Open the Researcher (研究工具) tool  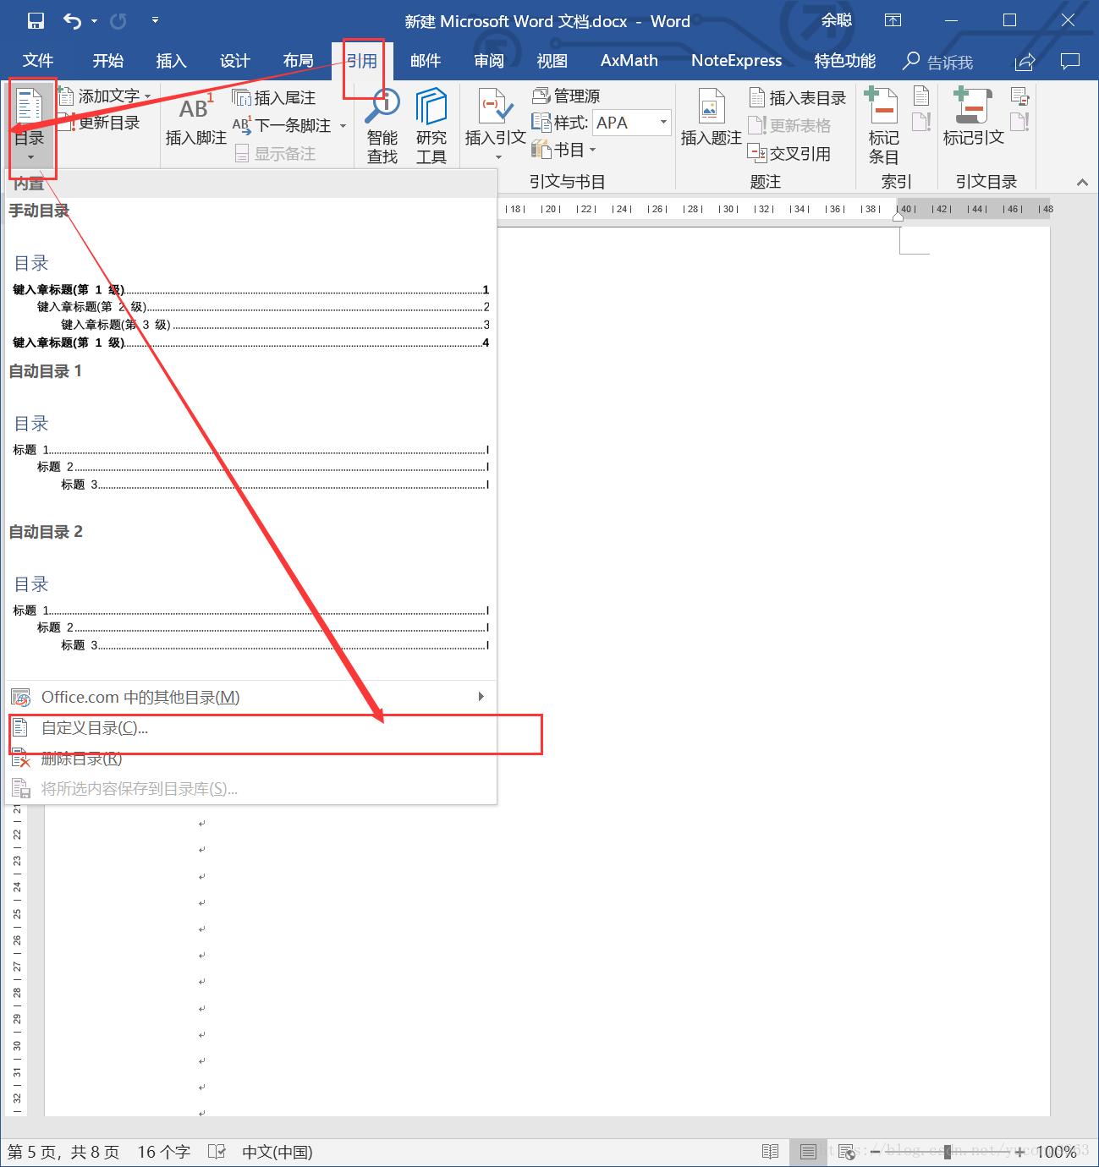click(431, 126)
